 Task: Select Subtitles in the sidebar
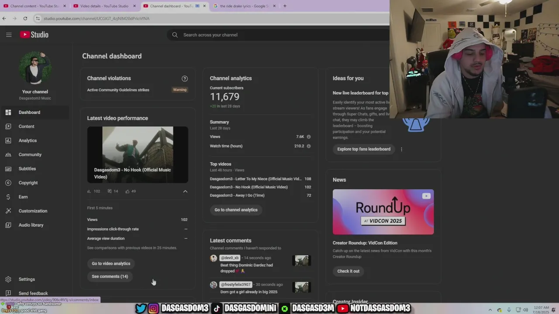coord(35,169)
